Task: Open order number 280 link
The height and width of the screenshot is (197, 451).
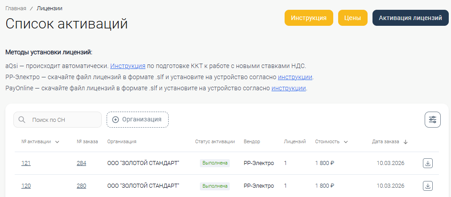Action: tap(81, 186)
